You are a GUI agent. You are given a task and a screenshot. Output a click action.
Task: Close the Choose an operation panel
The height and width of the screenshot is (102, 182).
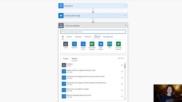(x=126, y=25)
